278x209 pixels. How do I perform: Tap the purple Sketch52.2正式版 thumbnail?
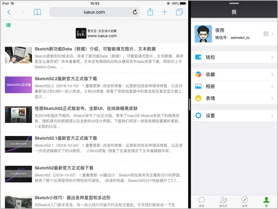tap(18, 85)
